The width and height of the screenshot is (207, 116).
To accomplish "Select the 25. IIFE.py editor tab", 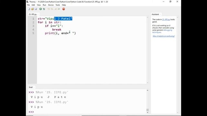I will pyautogui.click(x=33, y=14).
